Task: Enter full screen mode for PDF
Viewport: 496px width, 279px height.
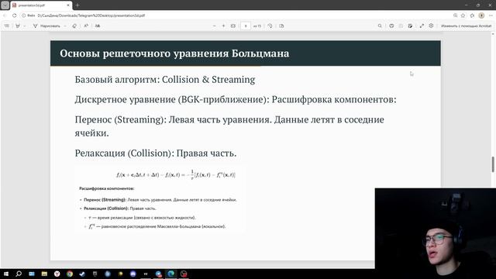Action: [x=422, y=26]
